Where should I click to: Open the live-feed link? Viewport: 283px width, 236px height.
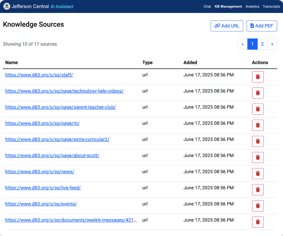tap(43, 188)
